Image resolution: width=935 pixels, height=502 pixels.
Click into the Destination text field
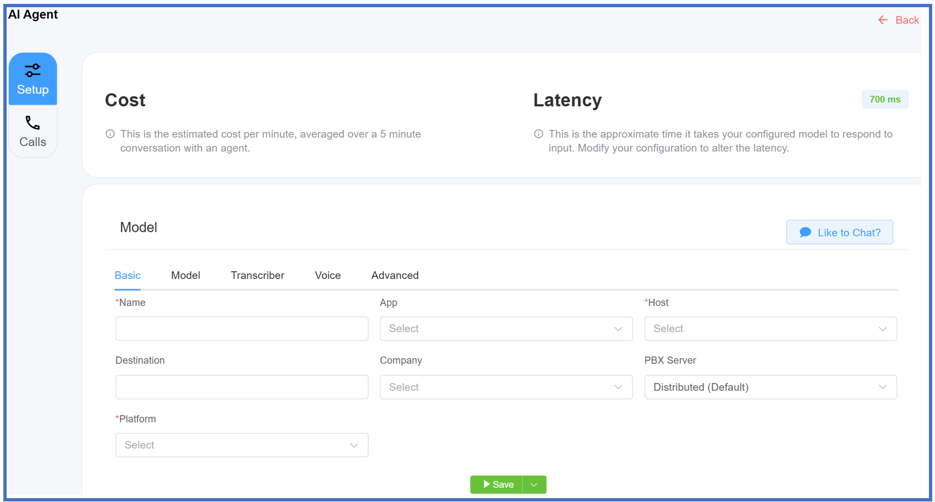[241, 387]
